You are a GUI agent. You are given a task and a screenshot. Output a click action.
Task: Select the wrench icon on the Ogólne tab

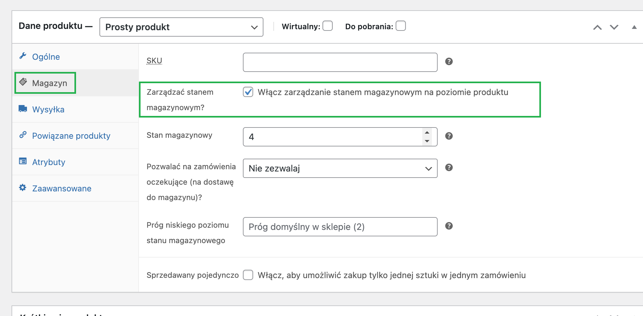(x=23, y=57)
